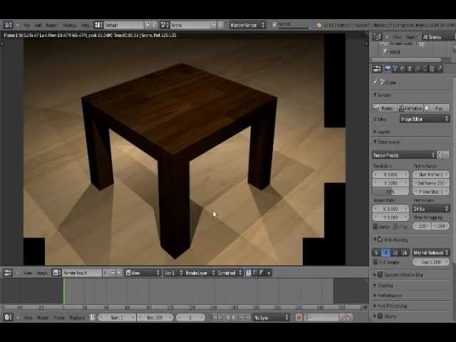
Task: Select the Scene properties tab icon
Action: pyautogui.click(x=395, y=69)
